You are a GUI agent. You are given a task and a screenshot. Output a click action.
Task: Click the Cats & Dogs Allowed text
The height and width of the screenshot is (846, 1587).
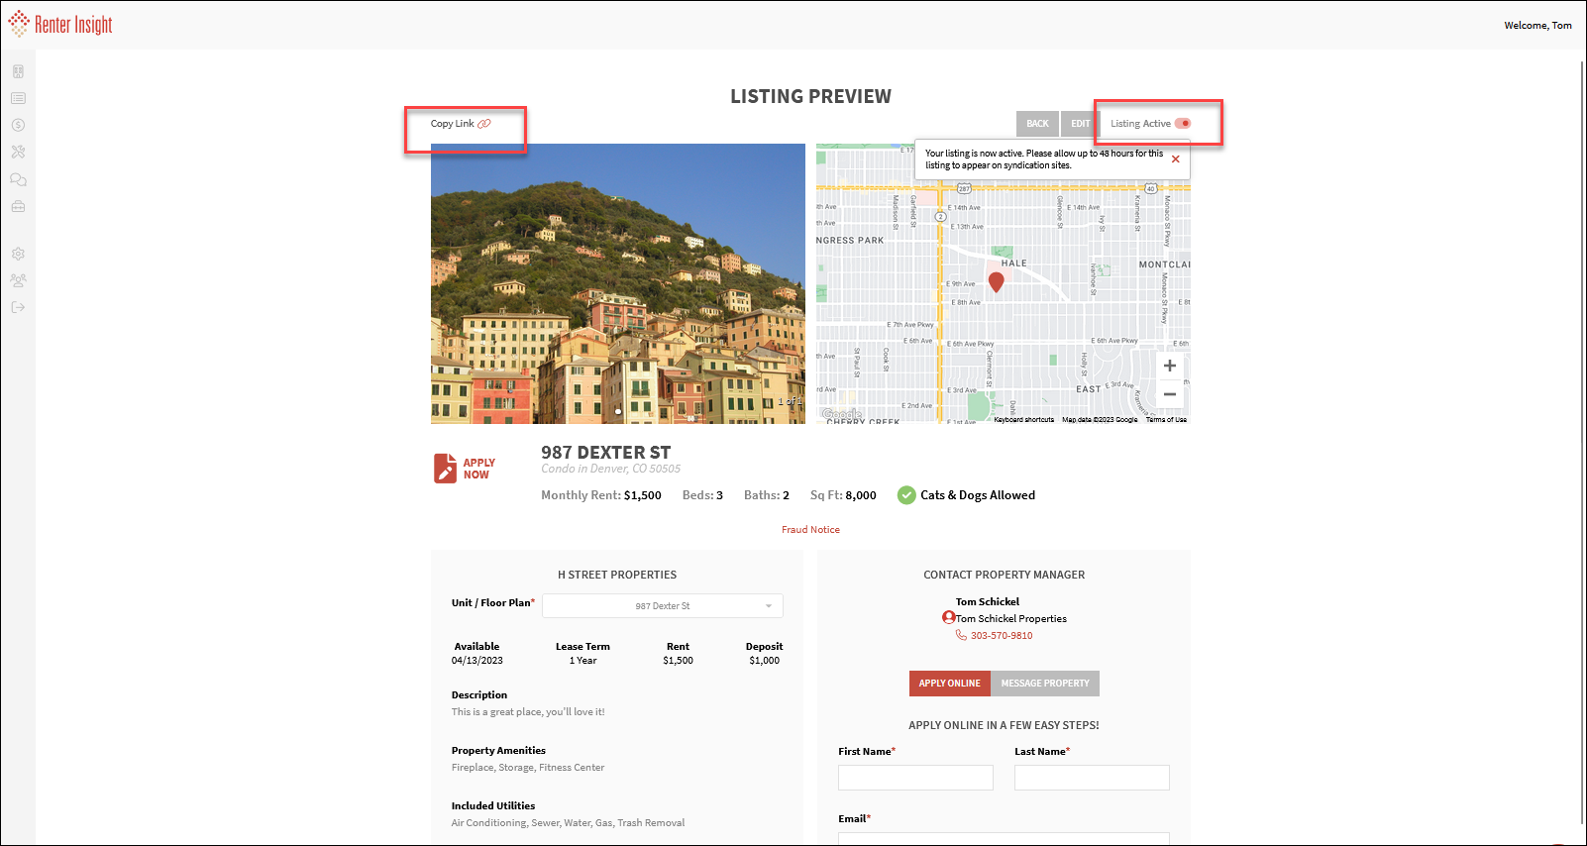click(978, 495)
